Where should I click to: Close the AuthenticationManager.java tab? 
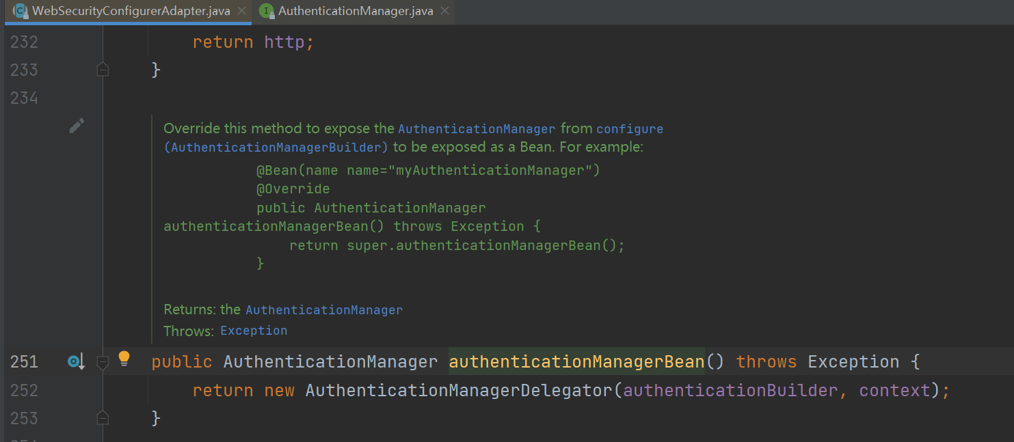pyautogui.click(x=444, y=12)
